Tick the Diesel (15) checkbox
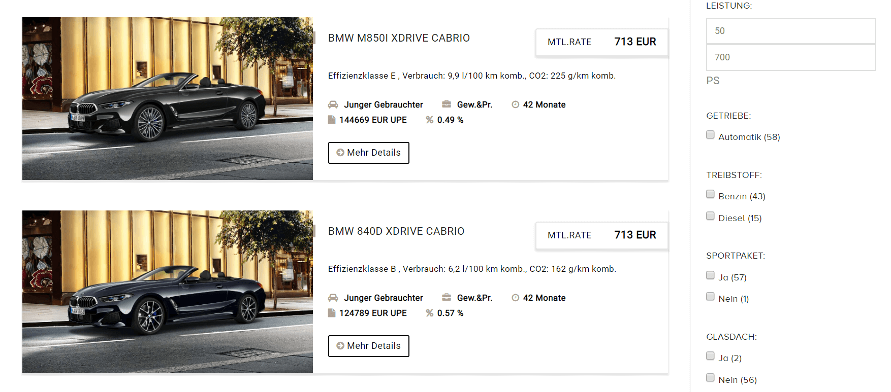Screen dimensions: 891x392 [x=710, y=216]
